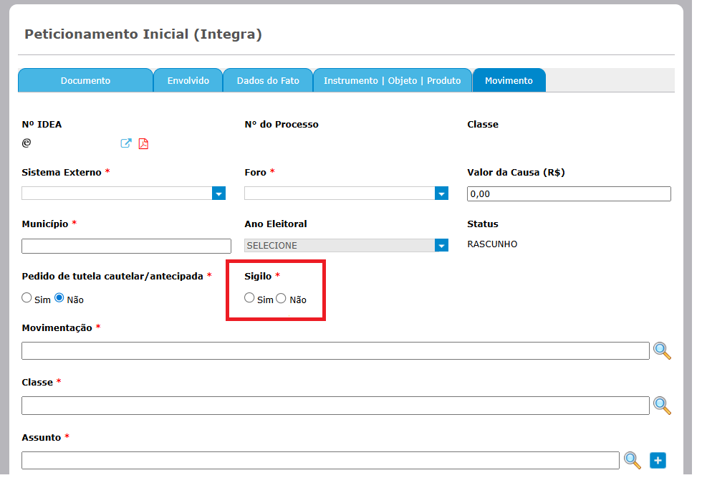Open Instrumento | Objeto | Produto tab
Viewport: 702px width, 493px height.
392,80
